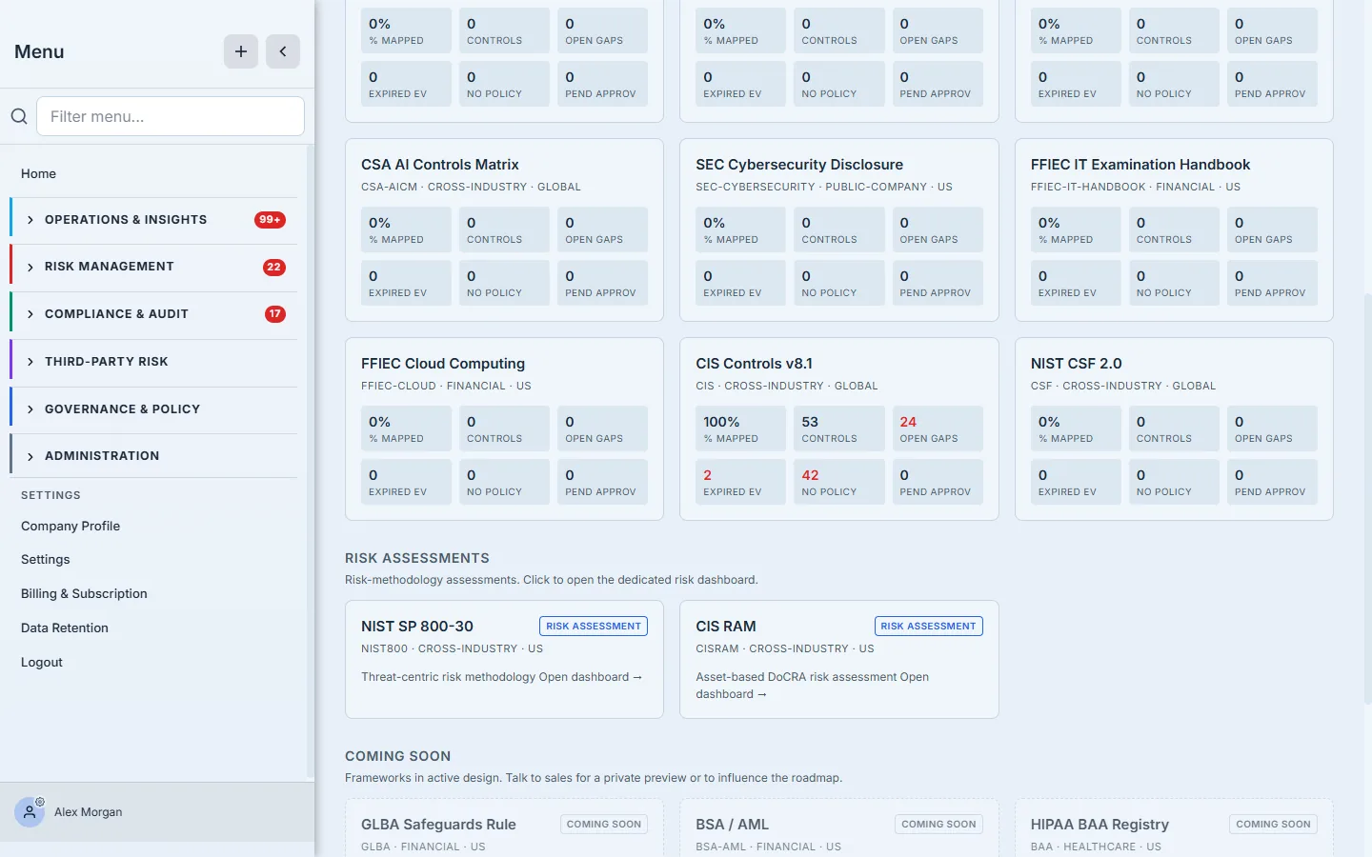Click 24 Open Gaps in CIS Controls
Screen dimensions: 1372x857
(938, 428)
